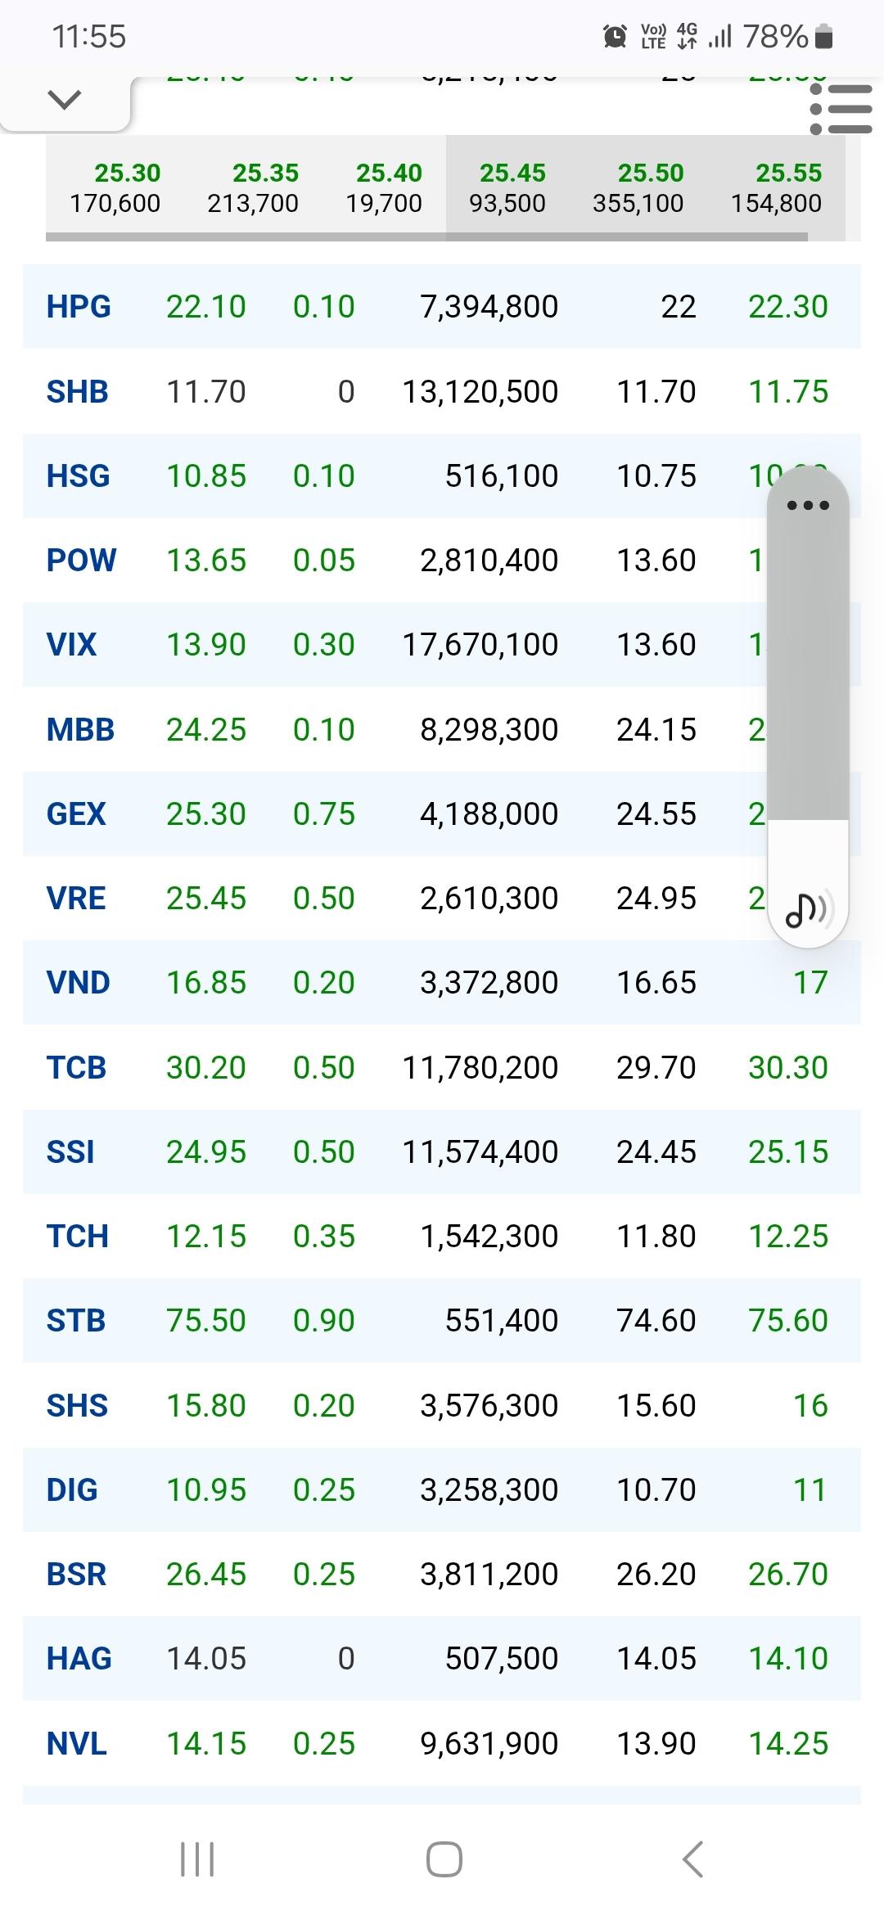Click STB change value 0.90
This screenshot has height=1915, width=884.
pyautogui.click(x=324, y=1321)
